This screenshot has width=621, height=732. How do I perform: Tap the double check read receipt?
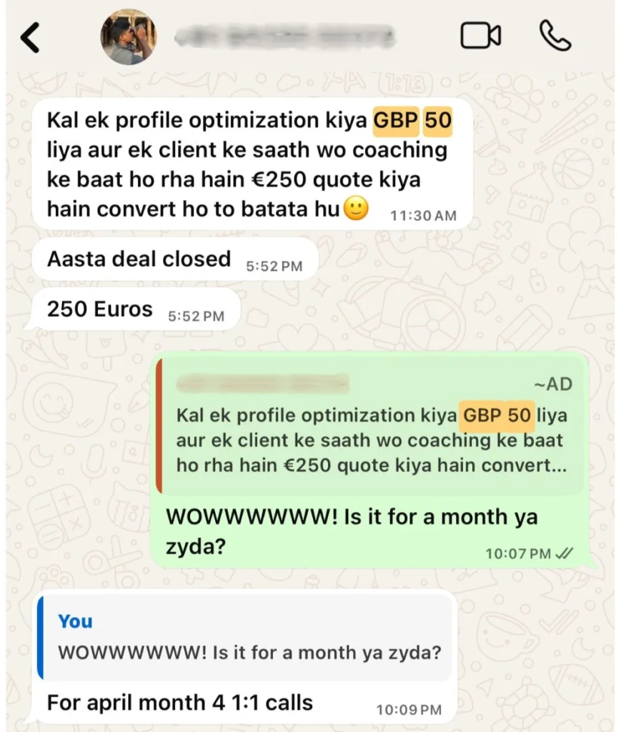[x=565, y=554]
